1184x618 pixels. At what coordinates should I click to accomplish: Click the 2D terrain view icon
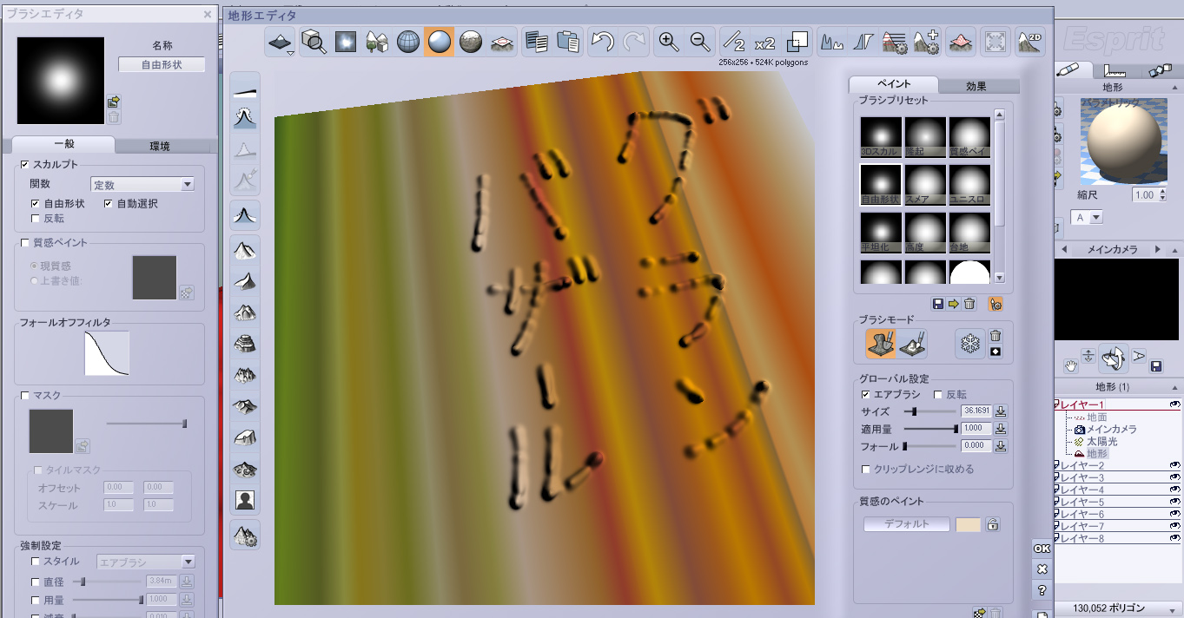tap(1029, 42)
